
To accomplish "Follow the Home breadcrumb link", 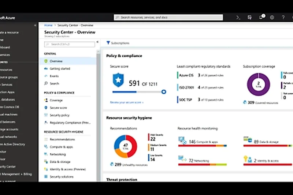I will click(48, 25).
